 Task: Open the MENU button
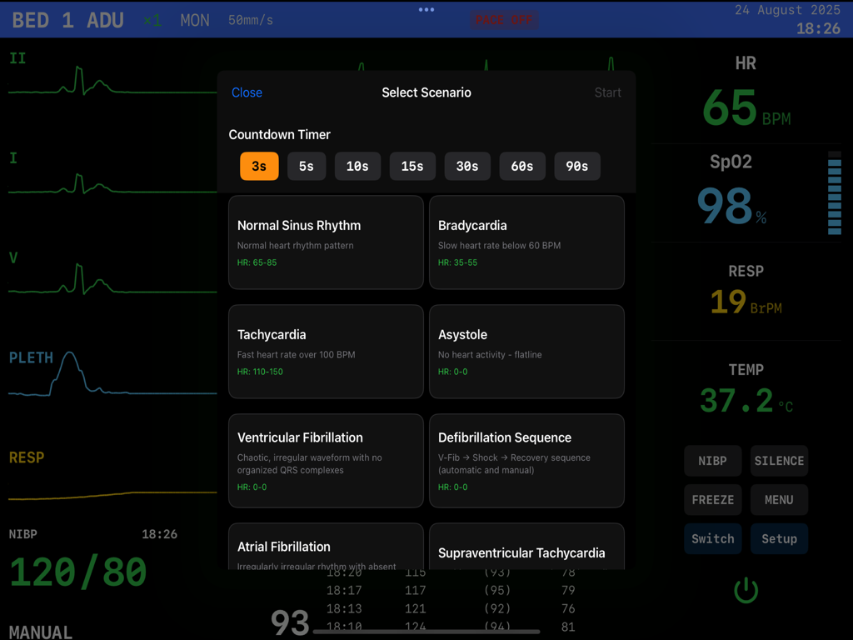pyautogui.click(x=779, y=500)
